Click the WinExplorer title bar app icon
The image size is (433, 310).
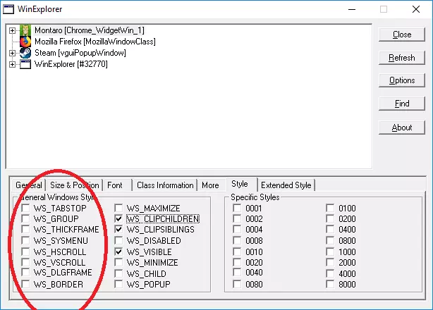[8, 9]
